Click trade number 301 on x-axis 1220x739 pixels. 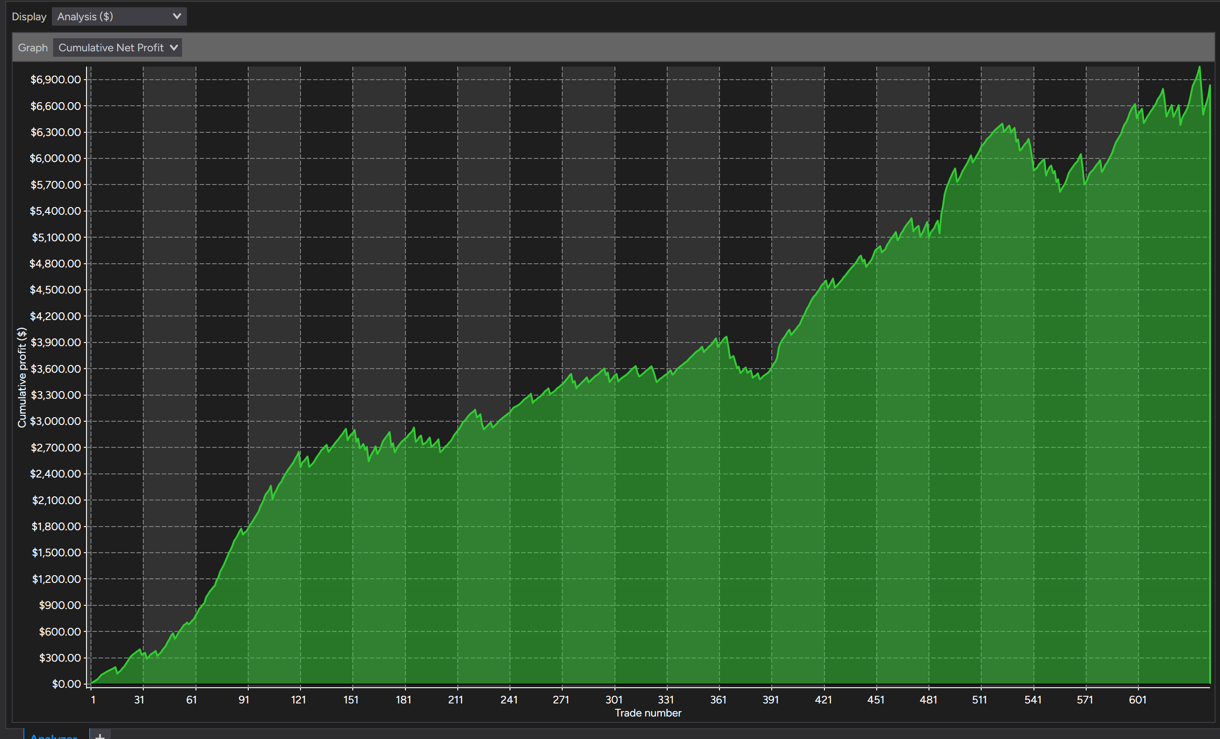point(614,700)
